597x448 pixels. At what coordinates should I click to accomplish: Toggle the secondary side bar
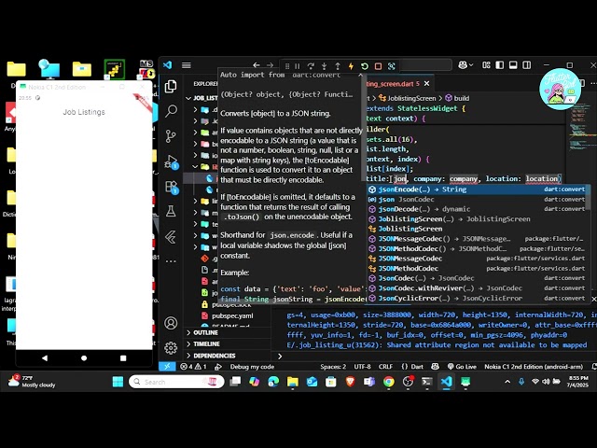click(x=527, y=65)
